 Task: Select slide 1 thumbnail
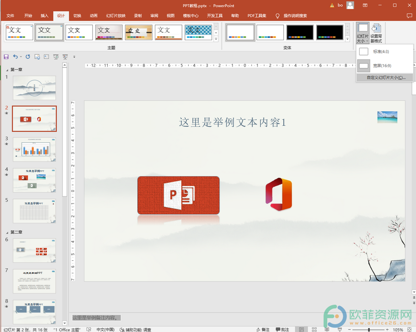click(35, 88)
